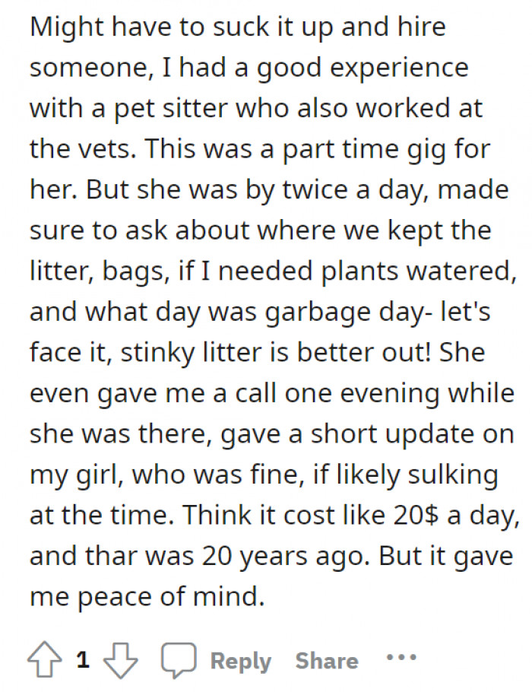The height and width of the screenshot is (692, 532).
Task: Click the Reply text button
Action: coord(240,660)
